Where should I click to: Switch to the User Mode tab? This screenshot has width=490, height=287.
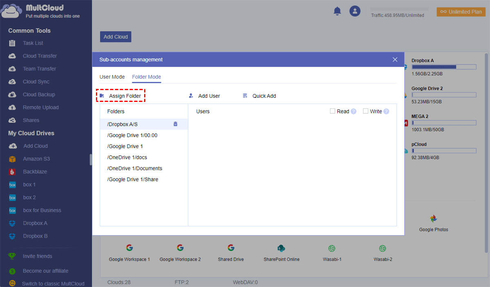[x=112, y=77]
